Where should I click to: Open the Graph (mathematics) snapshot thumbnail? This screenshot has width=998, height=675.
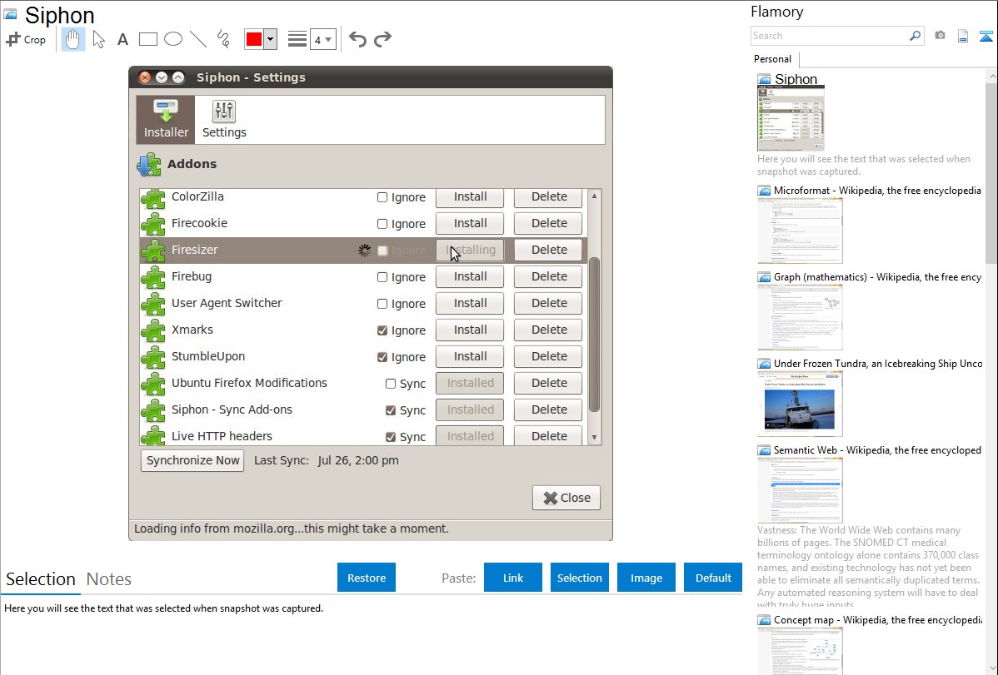click(800, 317)
